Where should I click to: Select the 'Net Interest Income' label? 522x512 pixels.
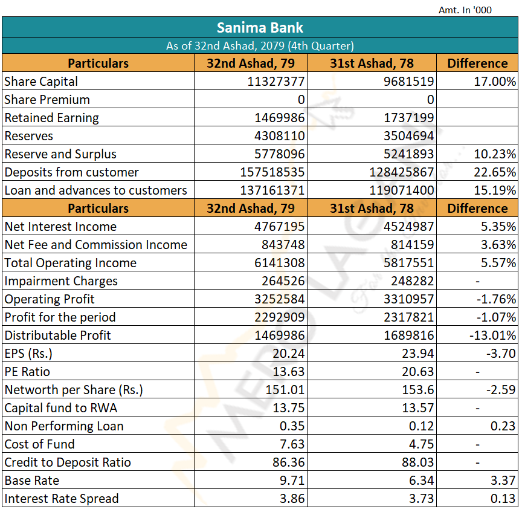click(60, 227)
